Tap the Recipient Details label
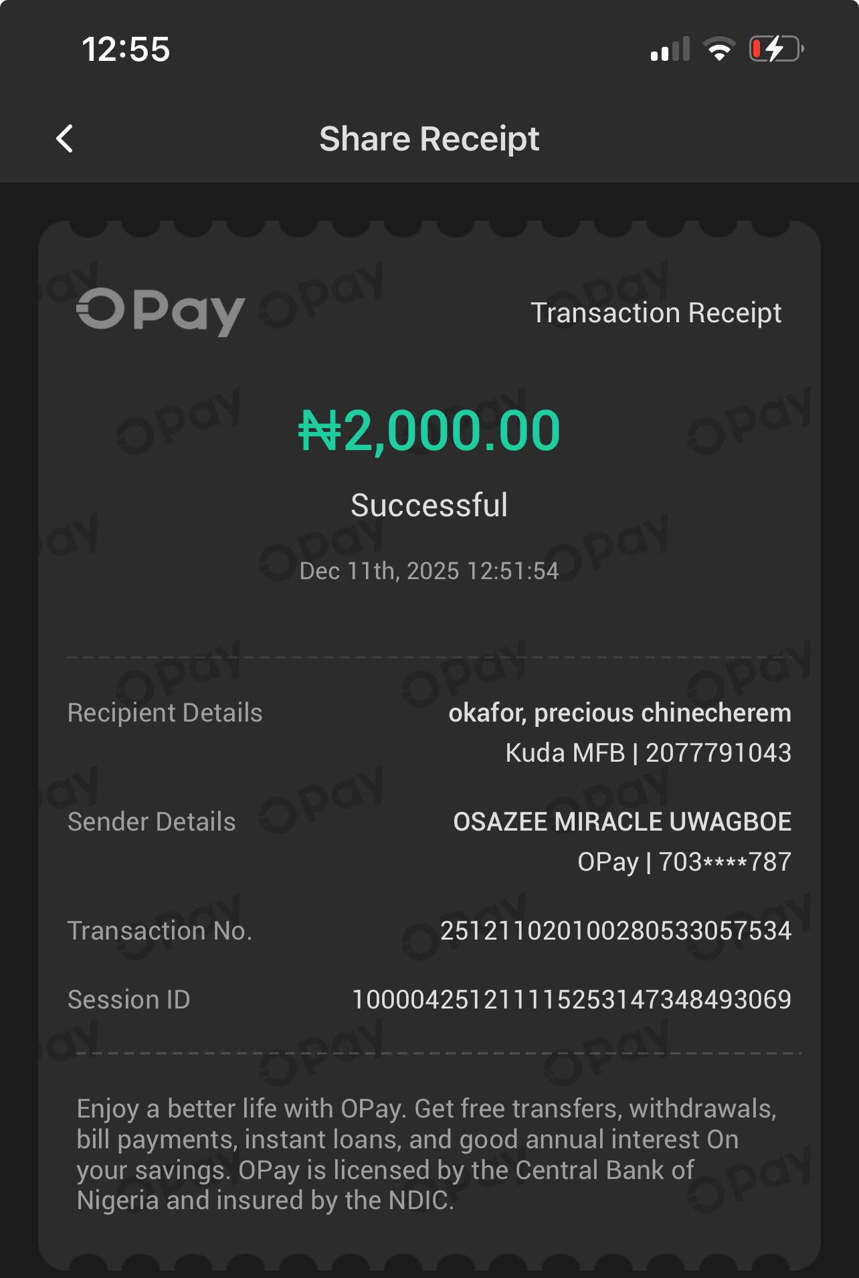This screenshot has height=1278, width=859. tap(165, 713)
